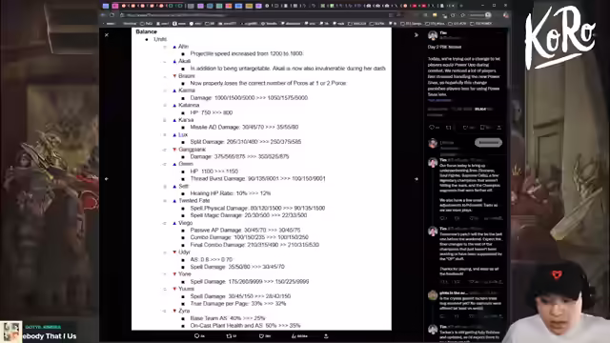Reply to Tim's post in side panel

[432, 127]
